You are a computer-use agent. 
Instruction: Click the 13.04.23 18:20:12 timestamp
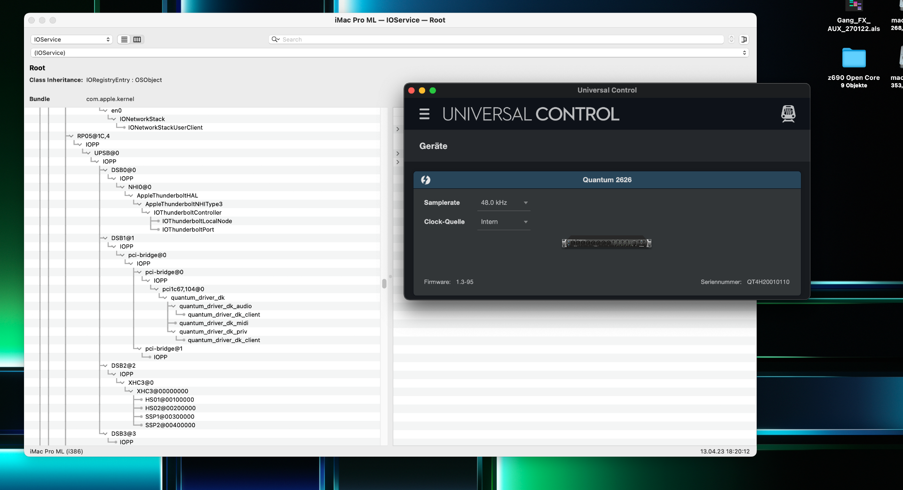(725, 451)
